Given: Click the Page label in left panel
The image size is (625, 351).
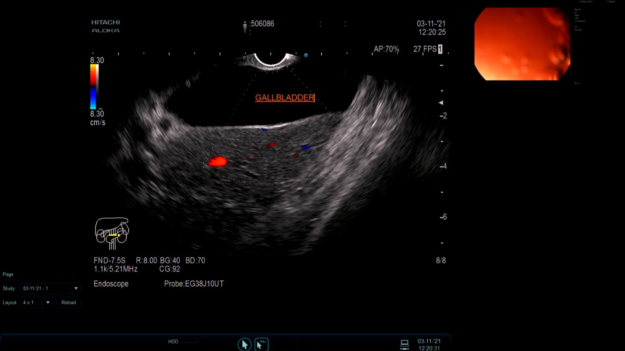Looking at the screenshot, I should coord(8,274).
